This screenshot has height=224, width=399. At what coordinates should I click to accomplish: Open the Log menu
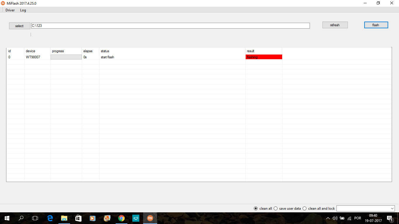pos(23,10)
